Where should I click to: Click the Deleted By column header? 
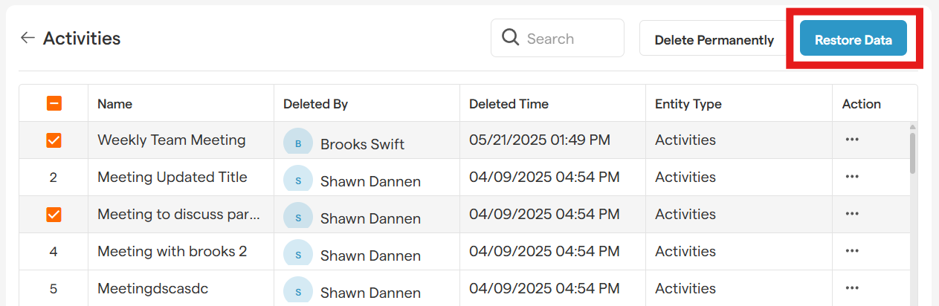(315, 104)
